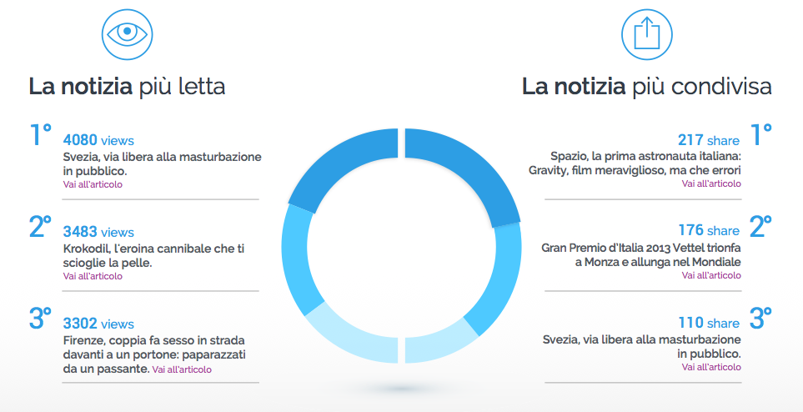Click 'La notizia più letta' heading

coord(127,87)
